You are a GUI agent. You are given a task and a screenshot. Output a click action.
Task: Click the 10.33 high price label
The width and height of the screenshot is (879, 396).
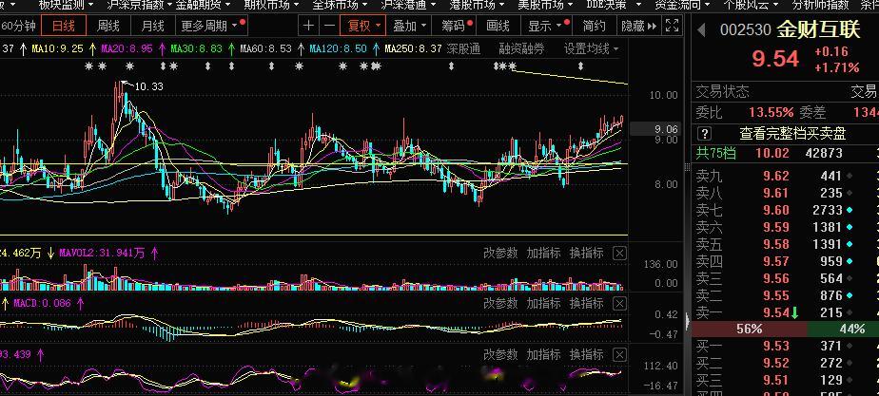tap(148, 86)
